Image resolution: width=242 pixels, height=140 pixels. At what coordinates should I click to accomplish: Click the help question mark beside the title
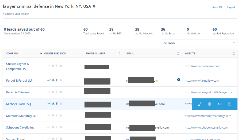94,6
